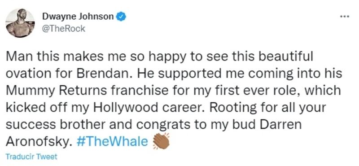359x166 pixels.
Task: Open the @TheRock handle link
Action: [63, 29]
